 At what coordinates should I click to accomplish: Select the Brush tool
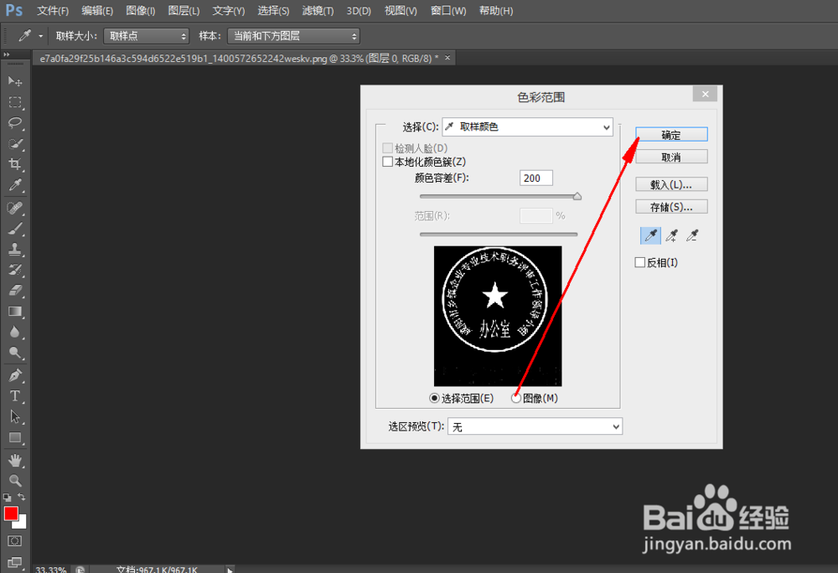click(x=15, y=229)
